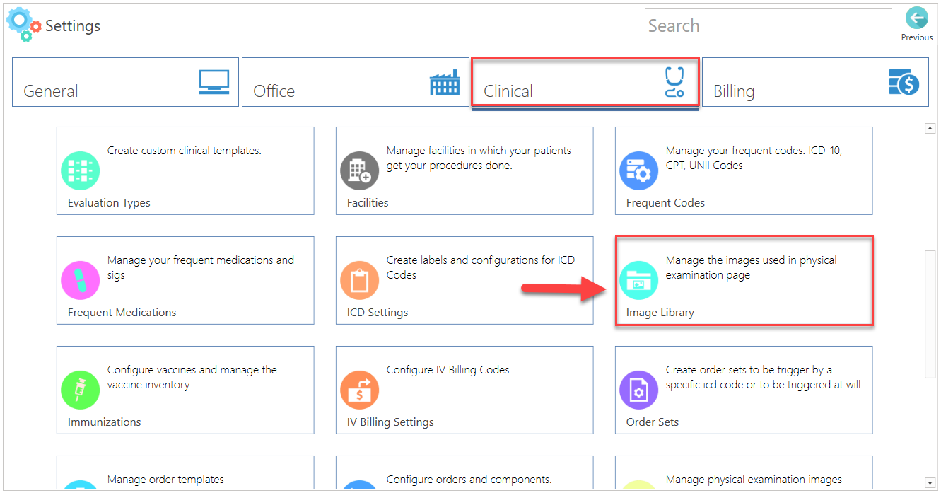The image size is (941, 493).
Task: Open the ICD Settings tile
Action: tap(464, 280)
